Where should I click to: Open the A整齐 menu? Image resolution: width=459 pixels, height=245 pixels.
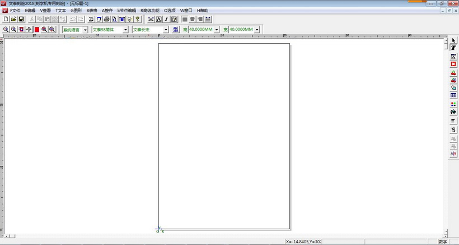pos(107,11)
